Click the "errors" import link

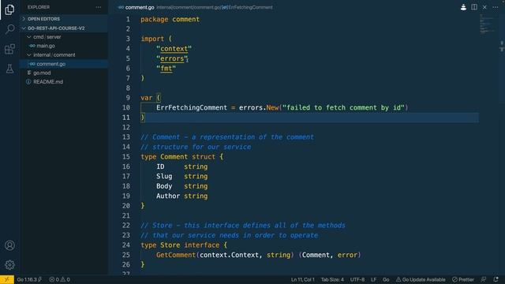click(172, 58)
